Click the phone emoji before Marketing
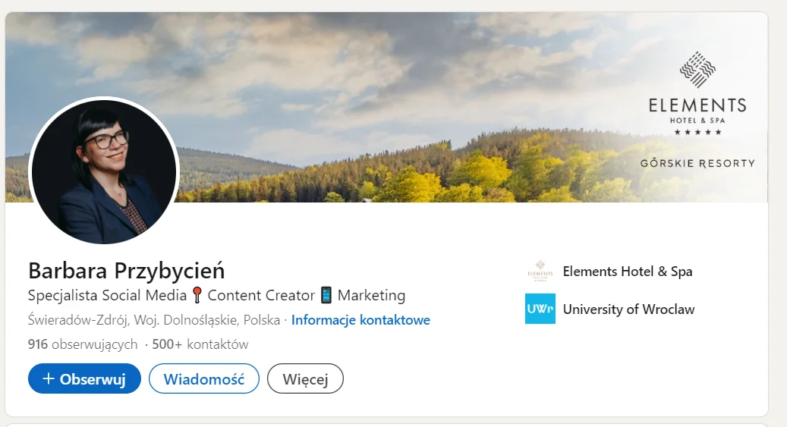The image size is (787, 427). (326, 295)
